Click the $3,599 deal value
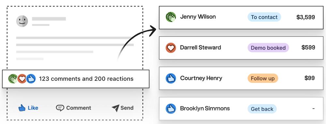This screenshot has height=124, width=326. point(306,17)
